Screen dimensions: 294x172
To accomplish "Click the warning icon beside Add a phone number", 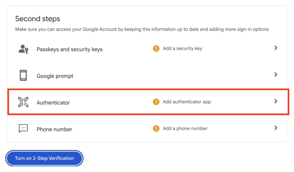I will [156, 128].
